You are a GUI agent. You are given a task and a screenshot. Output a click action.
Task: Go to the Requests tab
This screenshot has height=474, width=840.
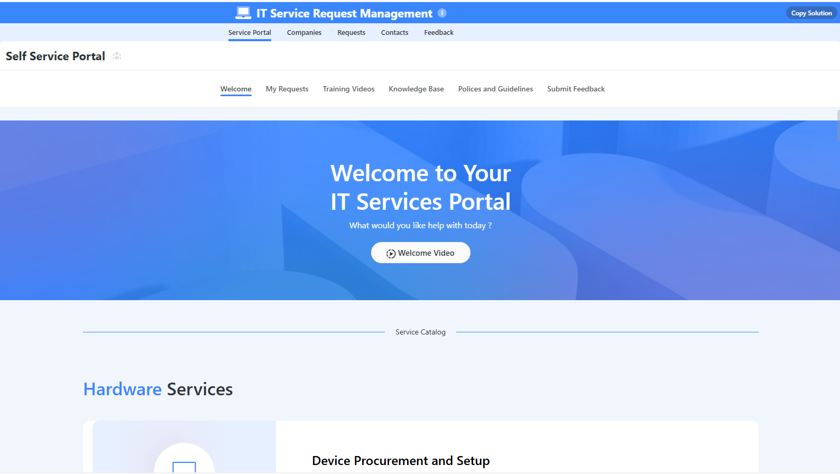(351, 33)
